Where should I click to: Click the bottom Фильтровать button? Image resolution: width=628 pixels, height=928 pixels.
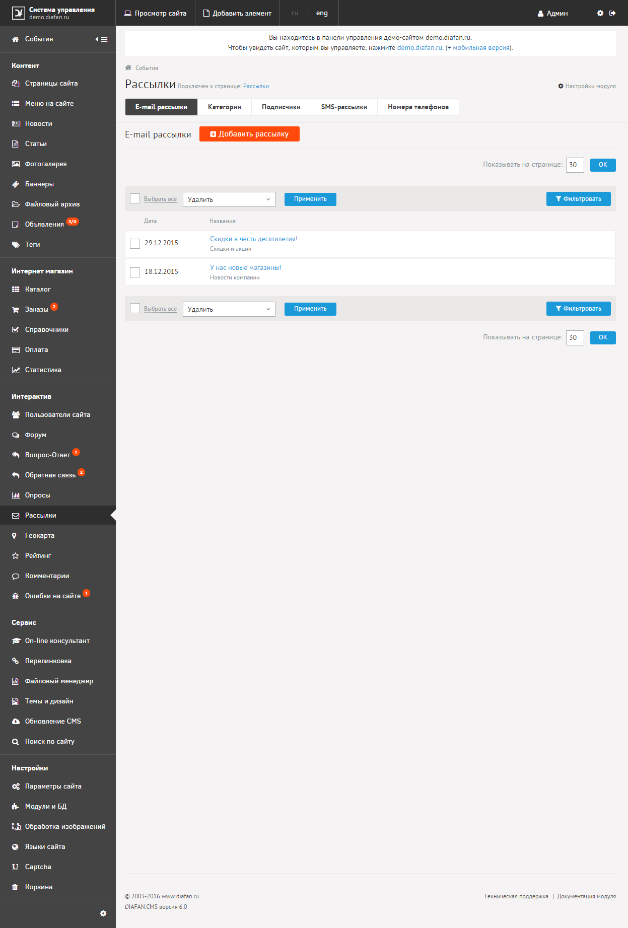click(x=579, y=309)
